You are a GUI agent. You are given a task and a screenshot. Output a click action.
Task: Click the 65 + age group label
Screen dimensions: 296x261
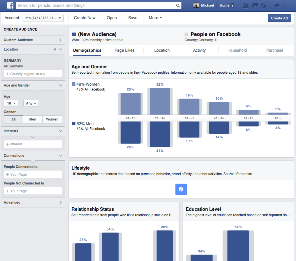tap(278, 118)
